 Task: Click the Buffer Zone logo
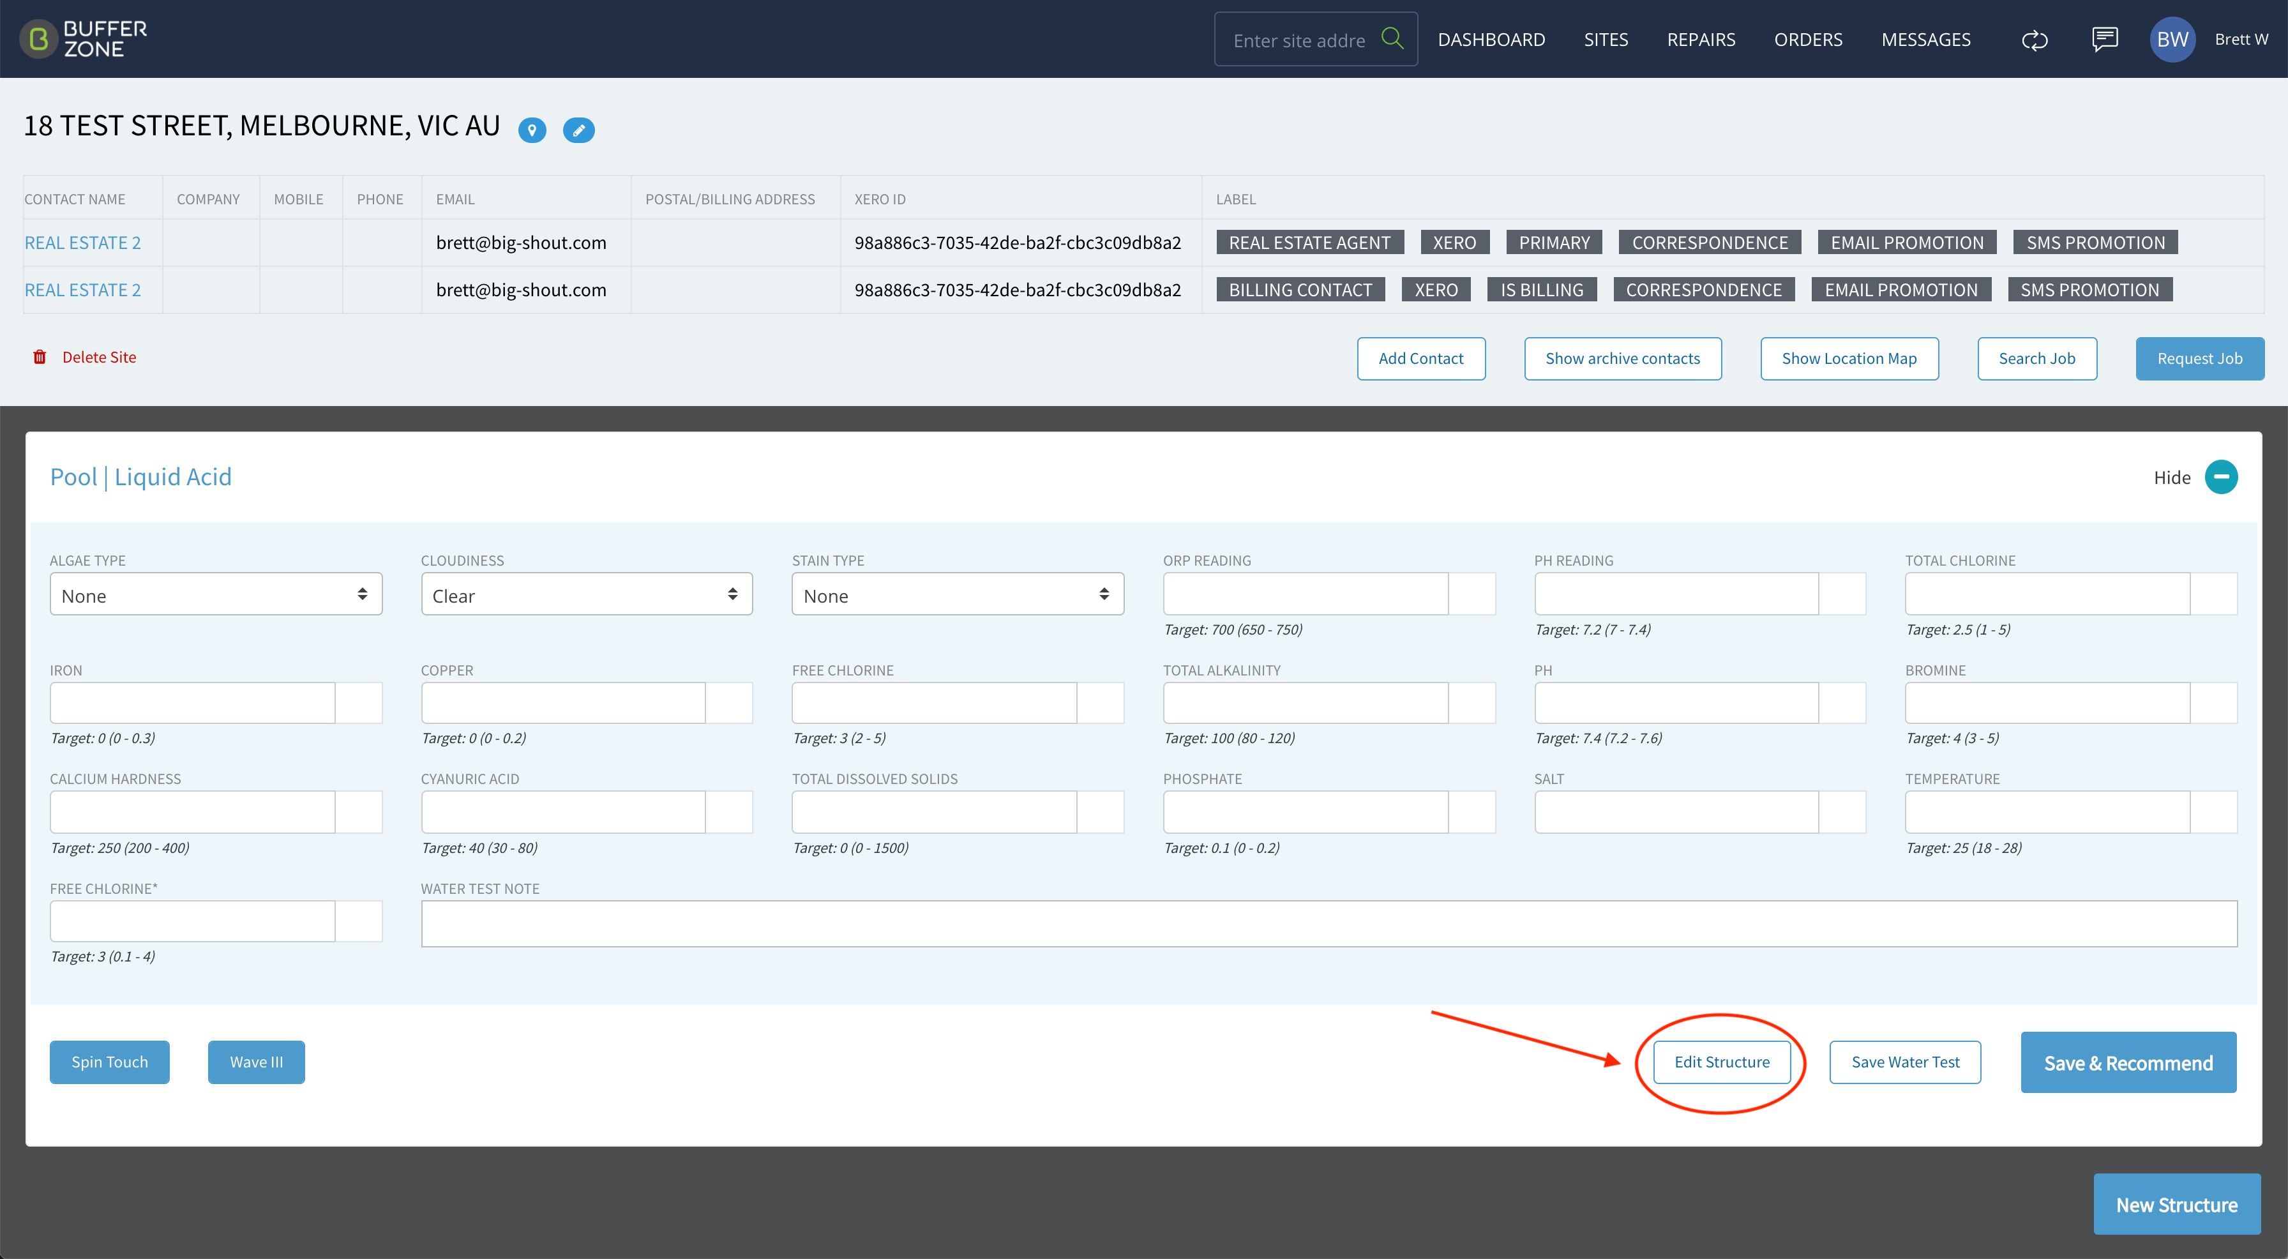84,39
